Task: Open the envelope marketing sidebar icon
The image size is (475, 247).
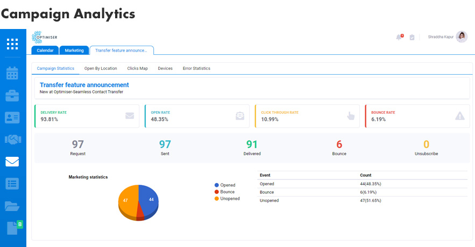Action: [12, 162]
